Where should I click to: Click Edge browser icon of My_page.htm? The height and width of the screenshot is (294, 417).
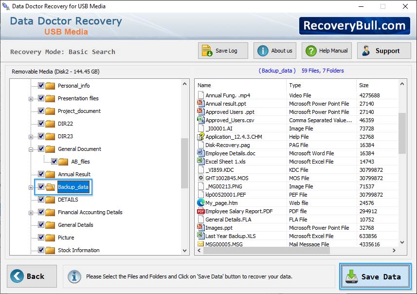(x=201, y=203)
